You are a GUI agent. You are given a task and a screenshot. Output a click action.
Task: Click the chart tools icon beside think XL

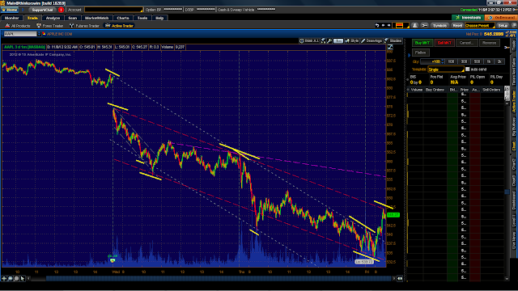click(x=323, y=41)
